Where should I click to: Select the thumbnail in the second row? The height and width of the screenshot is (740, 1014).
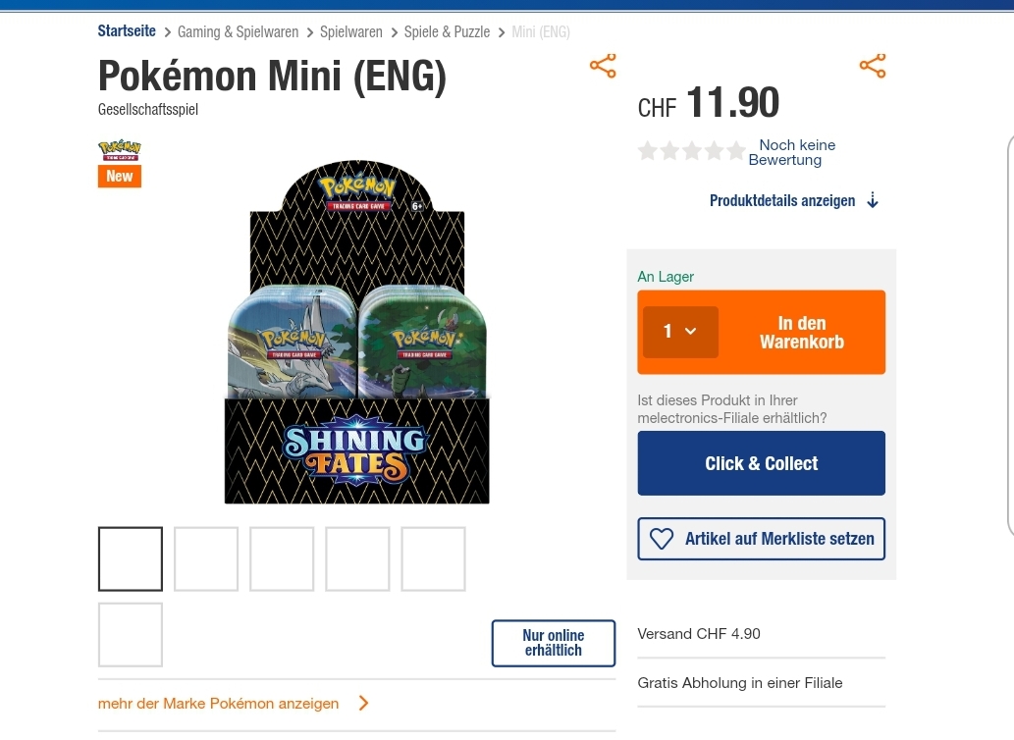click(131, 635)
